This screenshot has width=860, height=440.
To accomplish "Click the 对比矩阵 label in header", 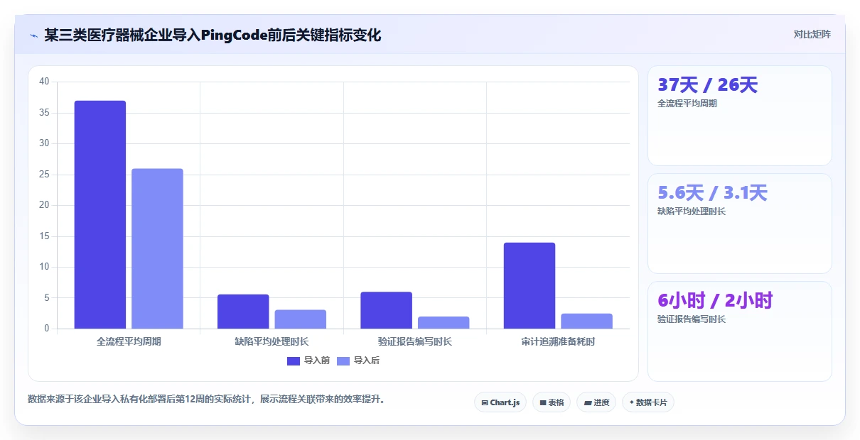I will tap(812, 34).
